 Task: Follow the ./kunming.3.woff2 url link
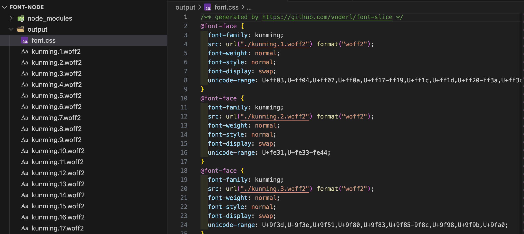(275, 189)
